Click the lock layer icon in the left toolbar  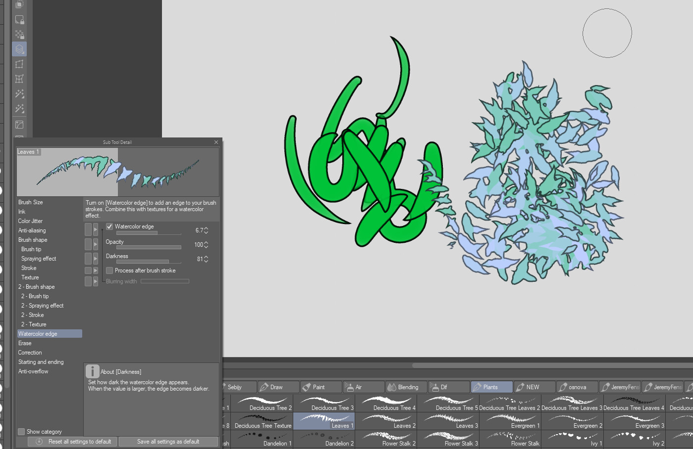click(19, 20)
